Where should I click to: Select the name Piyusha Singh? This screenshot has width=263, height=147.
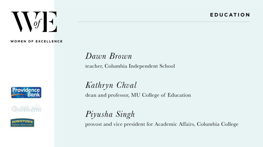pyautogui.click(x=110, y=114)
